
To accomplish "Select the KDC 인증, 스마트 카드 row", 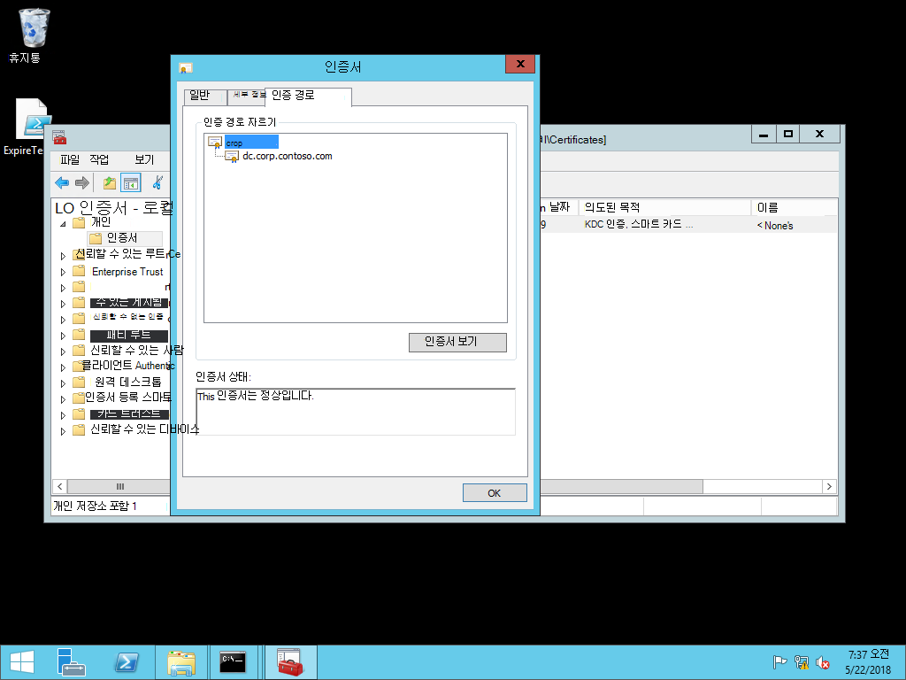I will tap(687, 224).
